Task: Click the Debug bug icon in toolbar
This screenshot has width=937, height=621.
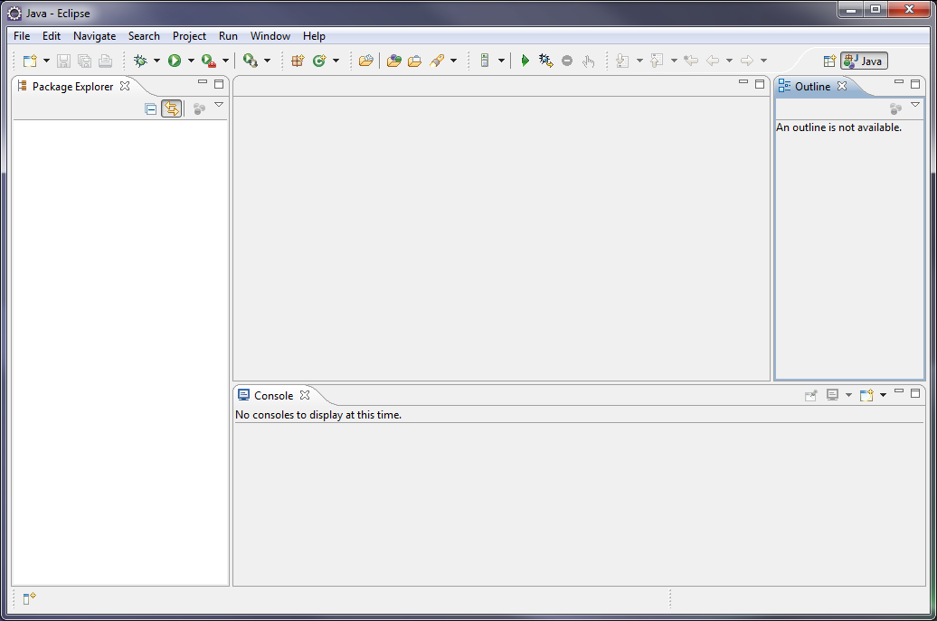Action: [140, 61]
